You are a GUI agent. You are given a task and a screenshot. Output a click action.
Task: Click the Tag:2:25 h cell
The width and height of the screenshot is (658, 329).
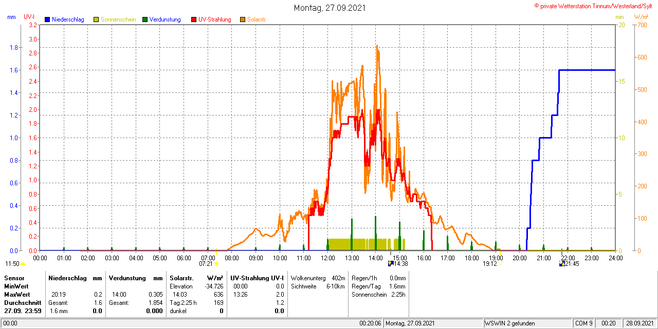[x=183, y=302]
